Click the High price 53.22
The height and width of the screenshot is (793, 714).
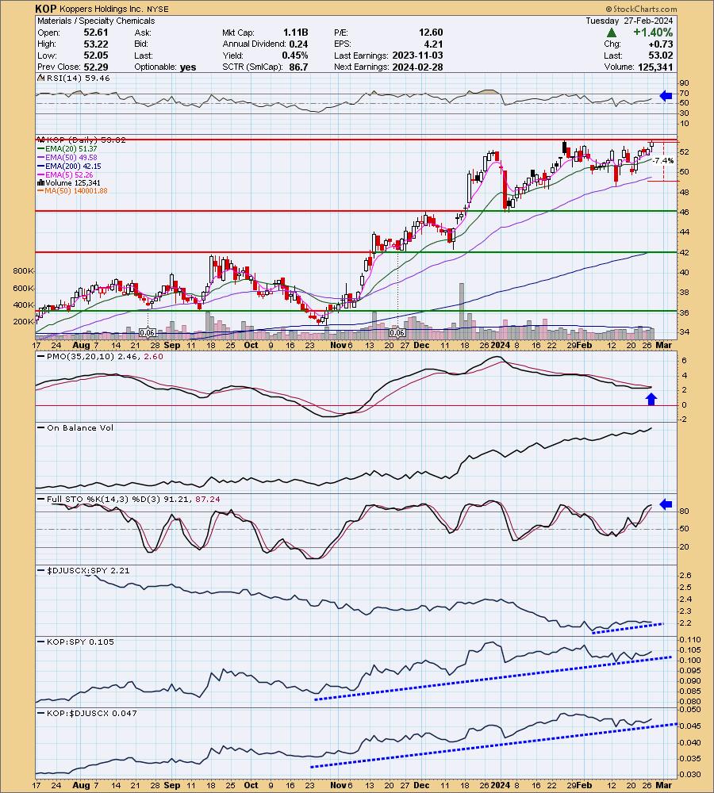click(x=96, y=44)
